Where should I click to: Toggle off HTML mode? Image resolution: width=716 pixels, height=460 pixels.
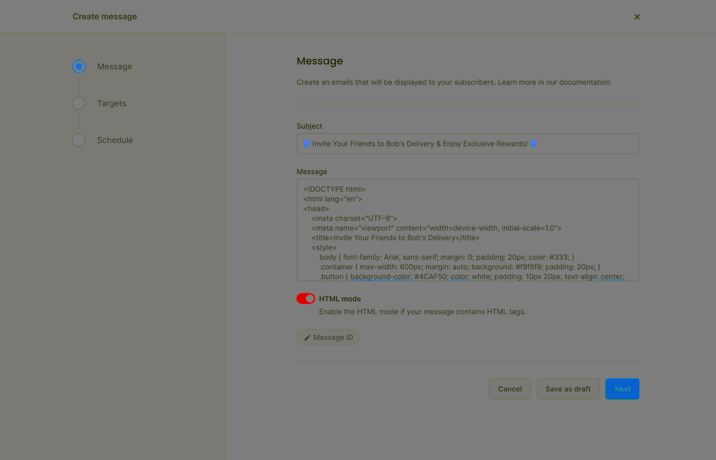[x=305, y=298]
